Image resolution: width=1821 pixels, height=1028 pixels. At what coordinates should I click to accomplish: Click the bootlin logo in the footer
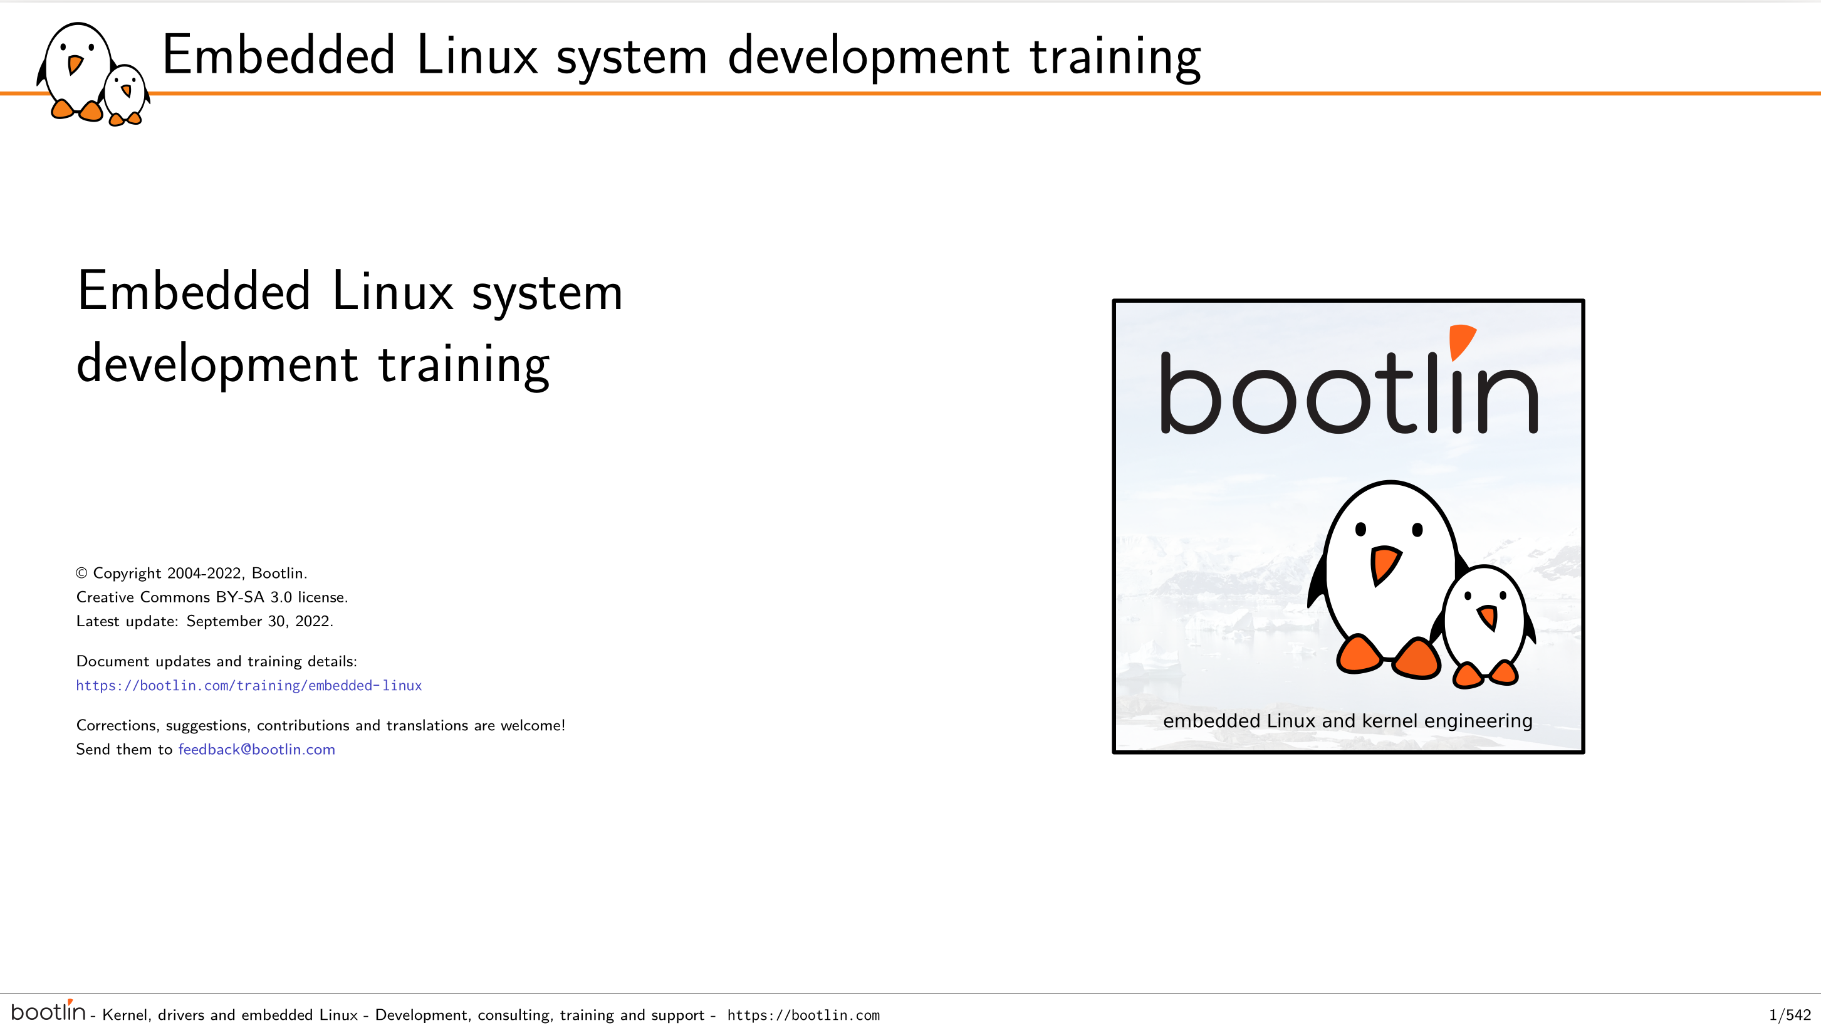pyautogui.click(x=48, y=1011)
